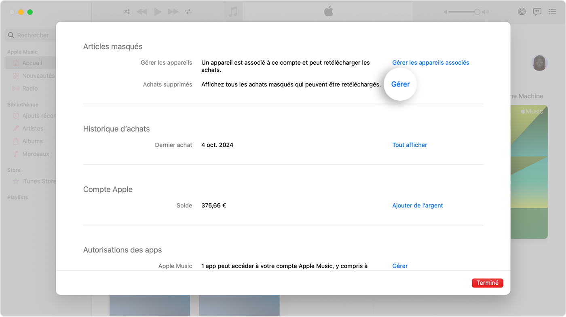Click Gérer next to Achats supprimés
Image resolution: width=566 pixels, height=317 pixels.
click(x=400, y=84)
